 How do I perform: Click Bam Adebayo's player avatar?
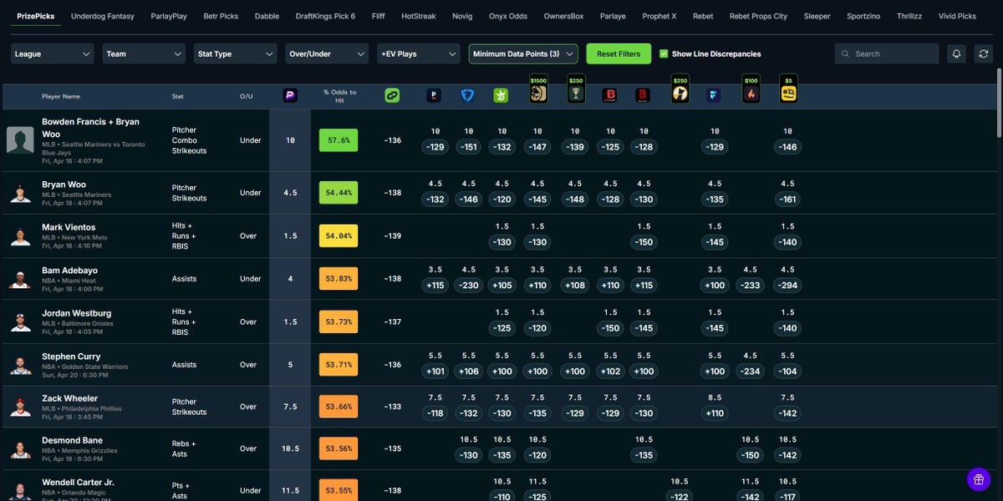click(20, 279)
